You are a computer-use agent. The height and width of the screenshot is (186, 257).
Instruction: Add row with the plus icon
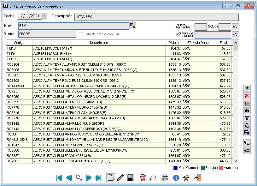[247, 88]
